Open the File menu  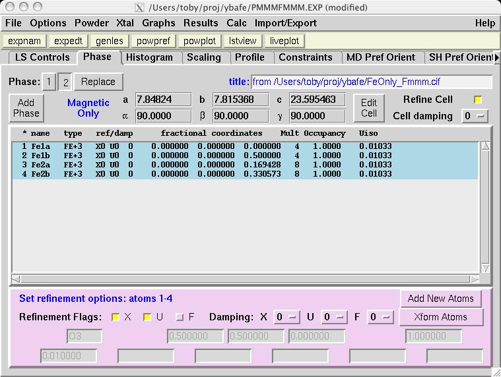[x=13, y=23]
